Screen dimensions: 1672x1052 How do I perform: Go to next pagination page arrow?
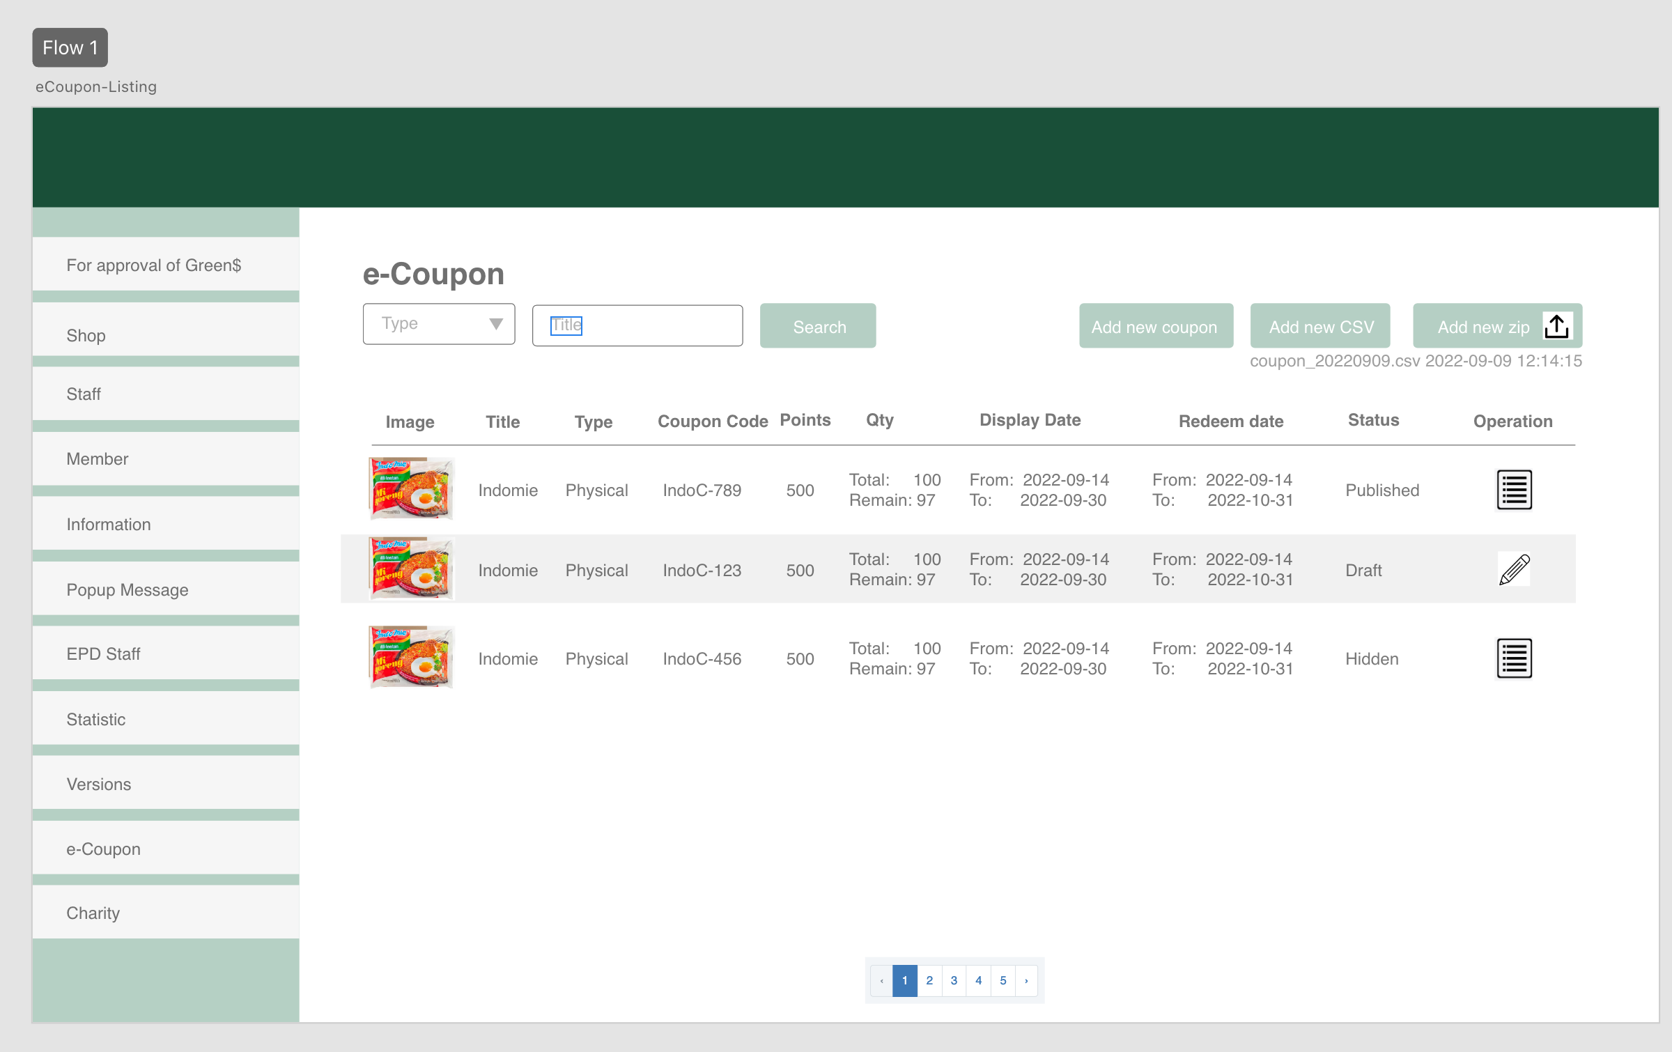1026,980
